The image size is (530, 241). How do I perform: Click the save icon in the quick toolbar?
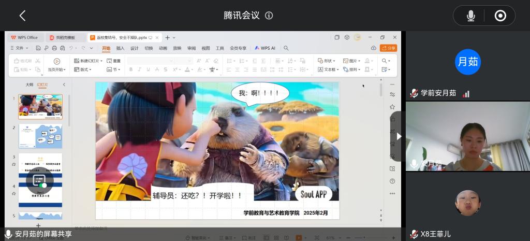(x=38, y=48)
